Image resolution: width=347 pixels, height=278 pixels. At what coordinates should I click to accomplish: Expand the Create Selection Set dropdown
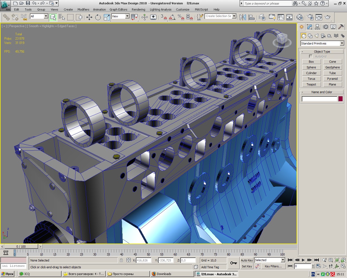point(234,16)
